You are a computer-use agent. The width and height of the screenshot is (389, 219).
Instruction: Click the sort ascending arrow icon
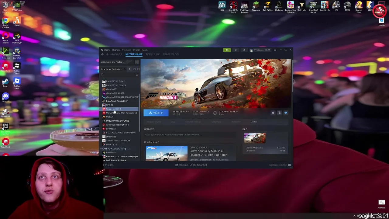[129, 69]
